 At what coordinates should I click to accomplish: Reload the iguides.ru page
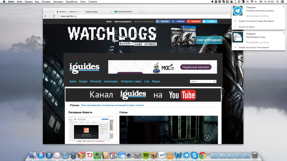[54, 16]
